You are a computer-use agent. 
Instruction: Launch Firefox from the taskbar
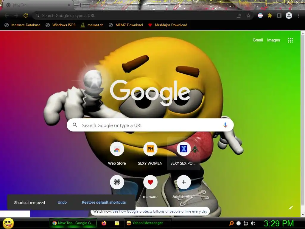pos(104,223)
